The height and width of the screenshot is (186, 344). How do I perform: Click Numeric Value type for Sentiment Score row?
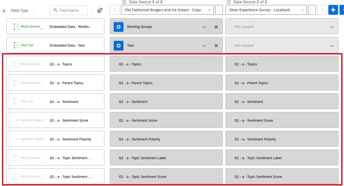(x=29, y=120)
